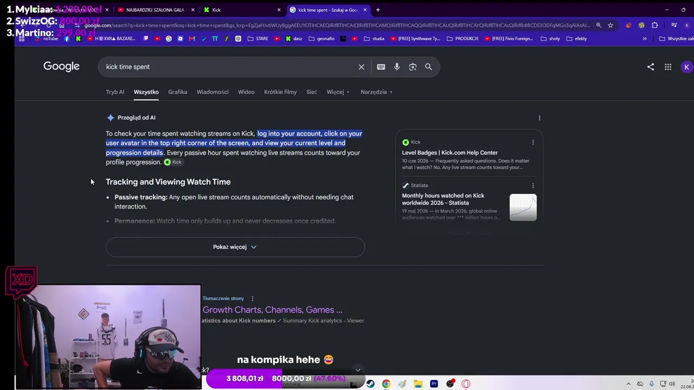
Task: Switch to the Wideo results tab
Action: (x=246, y=92)
